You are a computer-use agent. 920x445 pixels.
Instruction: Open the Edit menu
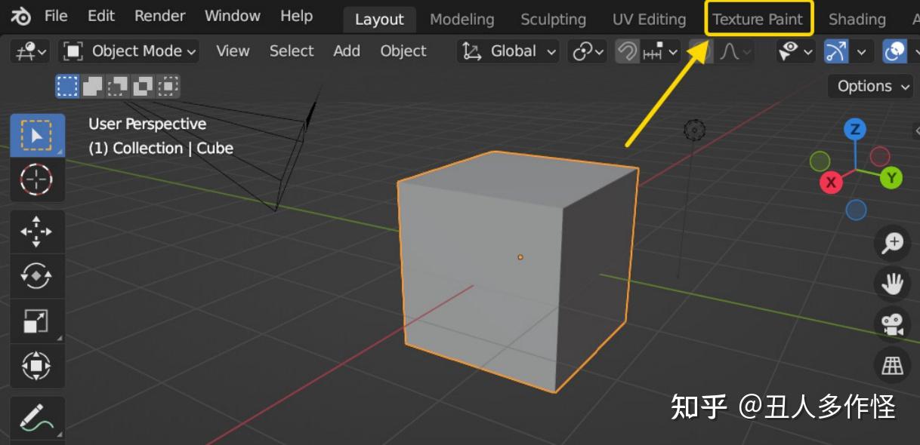[101, 16]
